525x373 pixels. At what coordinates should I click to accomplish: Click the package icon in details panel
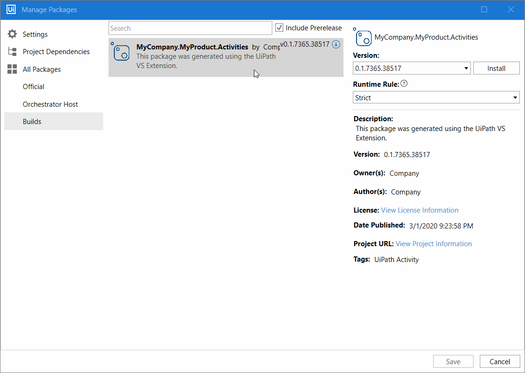(x=363, y=37)
